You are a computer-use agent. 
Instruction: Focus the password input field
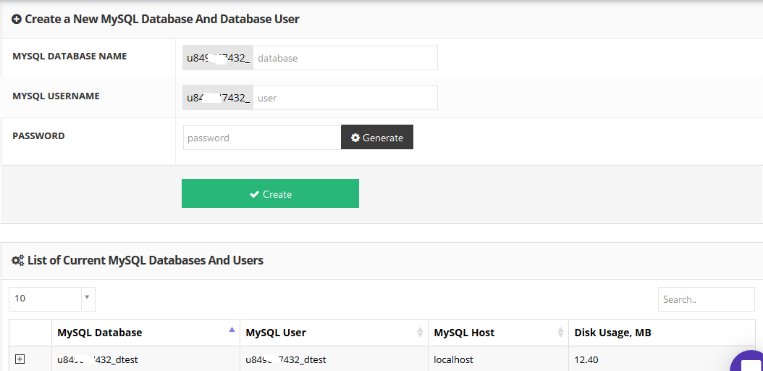262,138
